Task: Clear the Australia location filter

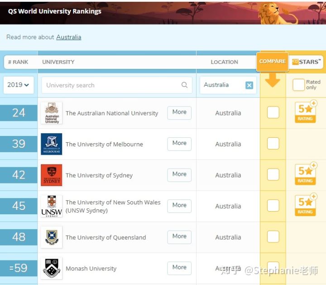Action: [x=249, y=85]
